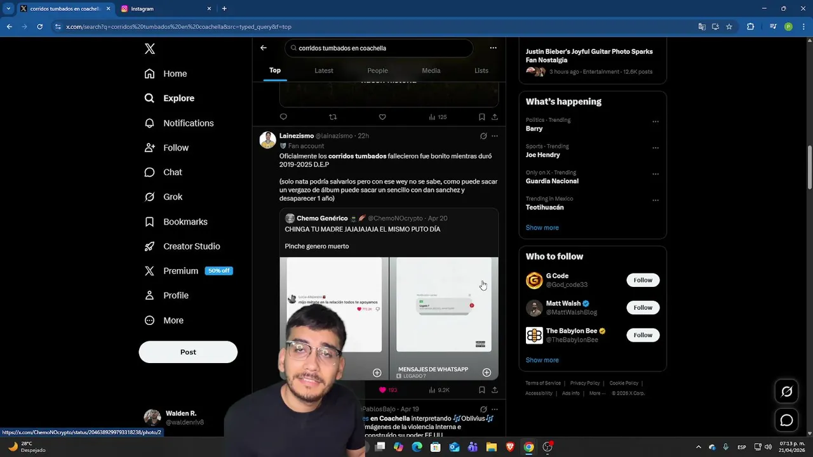Open Bookmarks in the sidebar
Screen dimensions: 813x457
click(x=176, y=222)
